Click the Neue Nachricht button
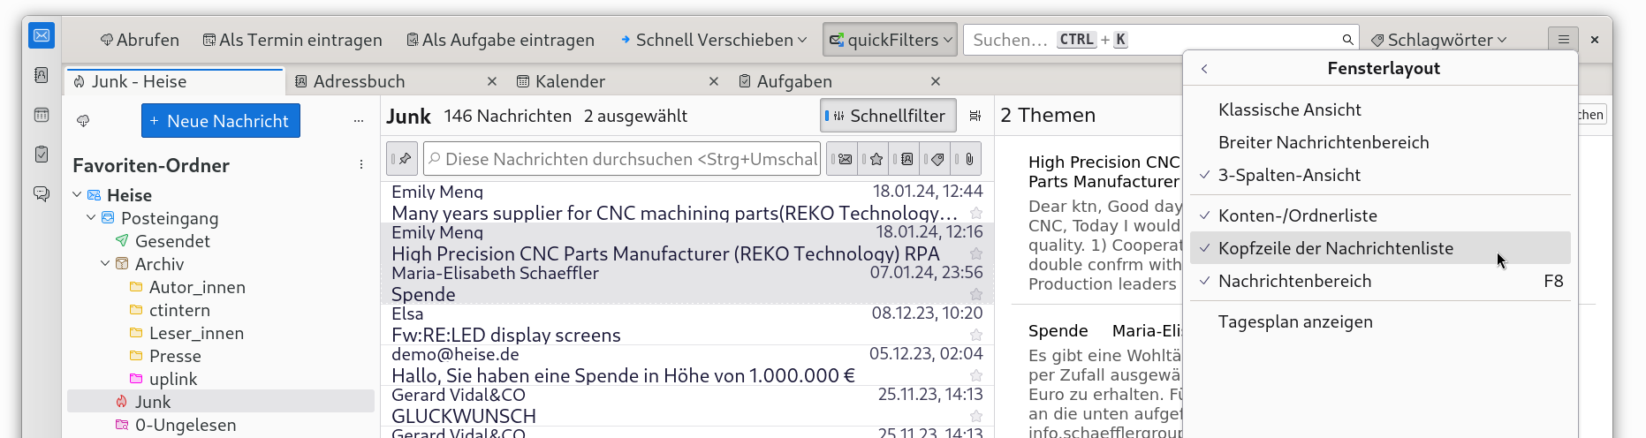This screenshot has height=438, width=1646. point(220,121)
